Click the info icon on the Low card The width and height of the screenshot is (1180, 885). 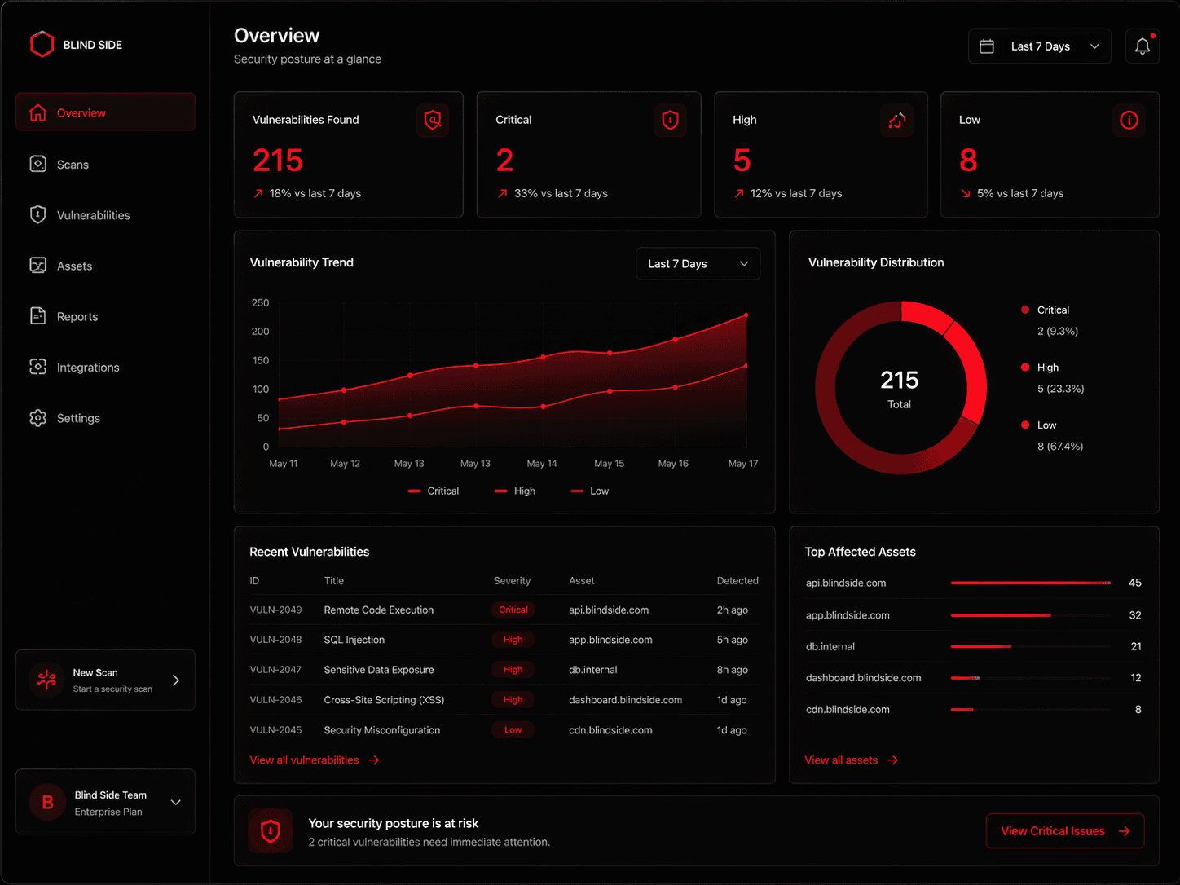pyautogui.click(x=1129, y=120)
